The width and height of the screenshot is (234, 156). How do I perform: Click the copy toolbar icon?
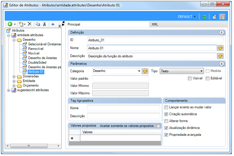click(x=38, y=24)
